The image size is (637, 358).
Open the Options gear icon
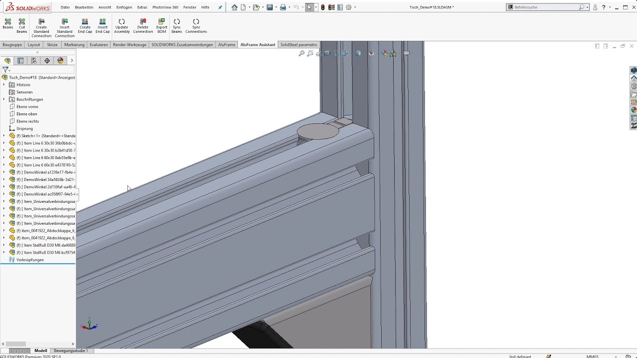tap(349, 7)
